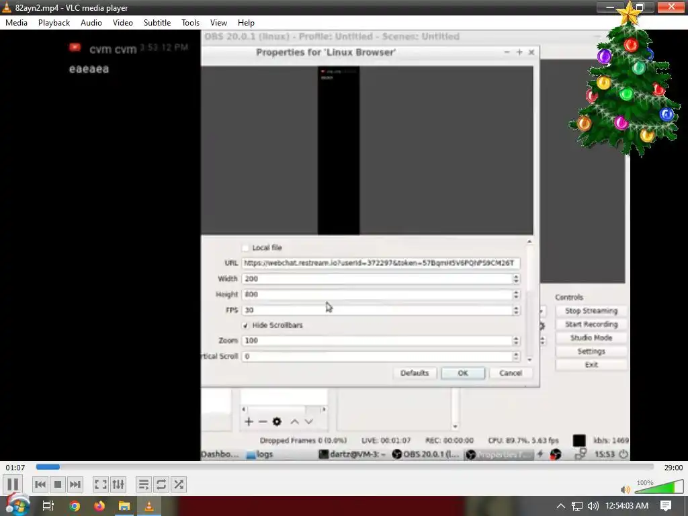Open Task View on Windows taskbar
The height and width of the screenshot is (516, 688).
tap(48, 506)
